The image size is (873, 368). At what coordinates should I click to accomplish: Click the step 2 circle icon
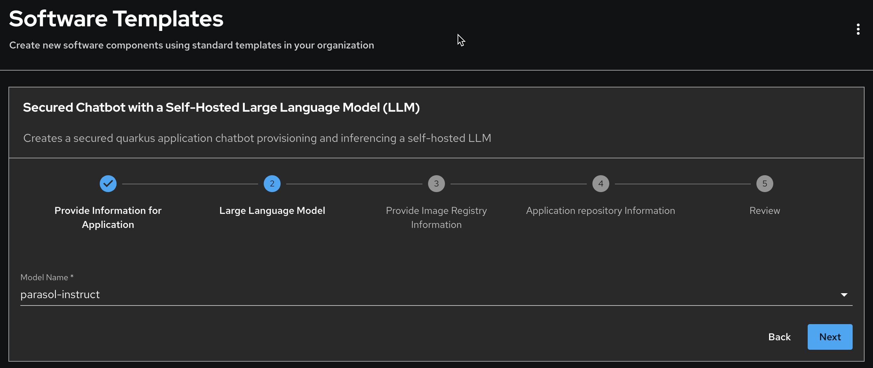pyautogui.click(x=272, y=184)
